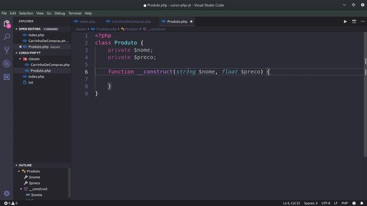Collapse the CURSO-PHP-YT folder section
Viewport: 367px width, 206px height.
point(17,53)
